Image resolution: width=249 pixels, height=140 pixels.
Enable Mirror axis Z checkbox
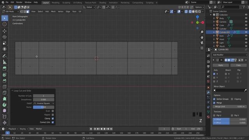(x=214, y=81)
